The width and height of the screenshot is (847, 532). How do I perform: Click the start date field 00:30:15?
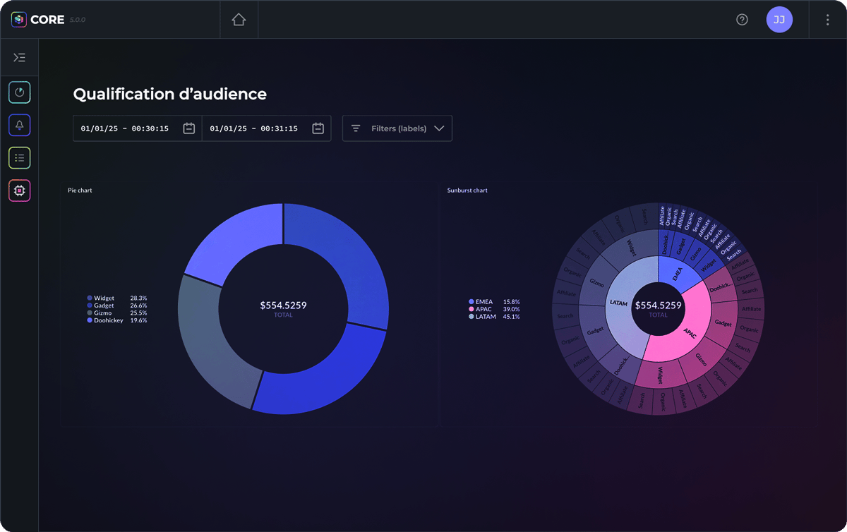click(125, 128)
